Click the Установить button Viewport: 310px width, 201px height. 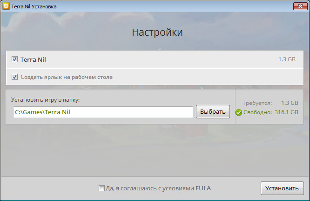(282, 188)
